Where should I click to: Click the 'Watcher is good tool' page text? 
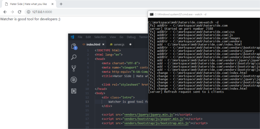pyautogui.click(x=30, y=19)
